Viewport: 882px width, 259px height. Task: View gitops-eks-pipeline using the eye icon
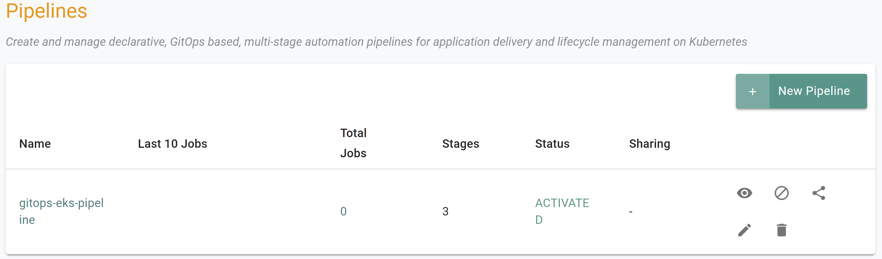click(744, 193)
